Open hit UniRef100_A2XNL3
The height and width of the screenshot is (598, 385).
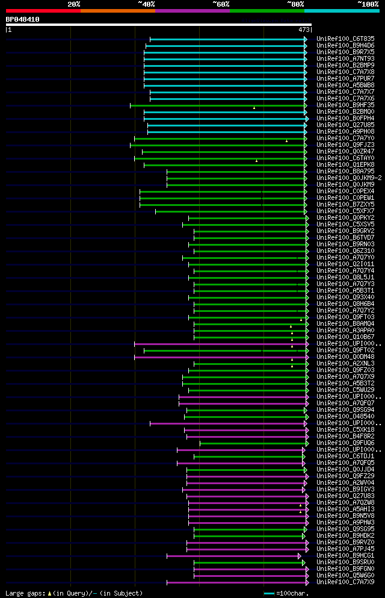(x=345, y=364)
